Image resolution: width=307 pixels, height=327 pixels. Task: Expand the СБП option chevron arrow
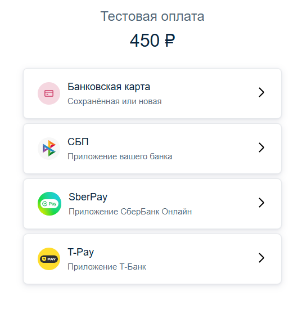point(261,147)
